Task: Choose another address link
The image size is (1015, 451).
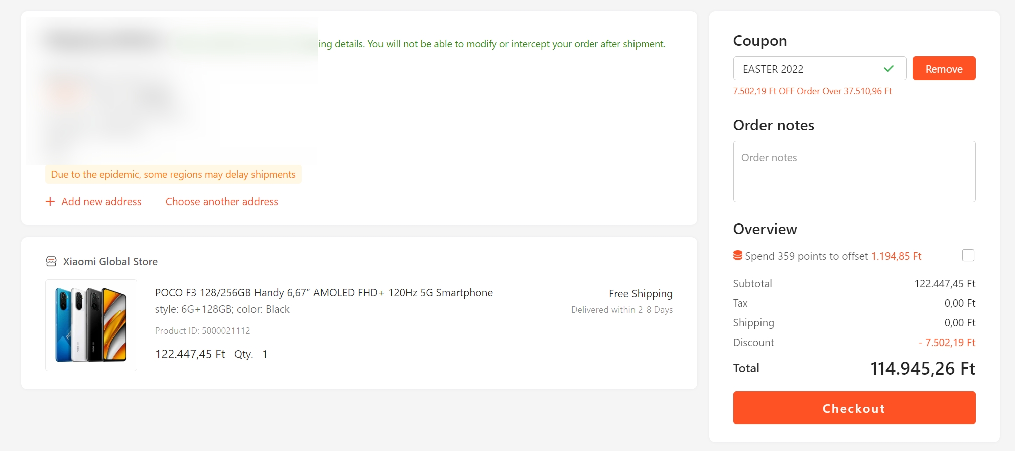Action: (x=221, y=201)
